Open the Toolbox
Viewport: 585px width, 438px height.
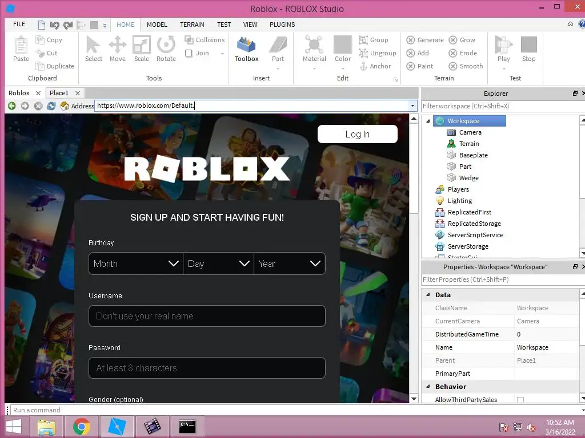point(247,49)
